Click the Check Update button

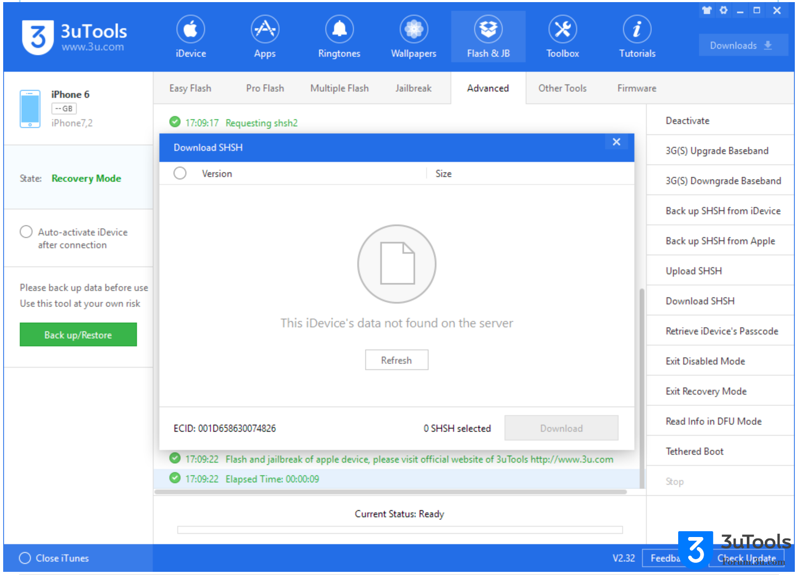point(746,558)
